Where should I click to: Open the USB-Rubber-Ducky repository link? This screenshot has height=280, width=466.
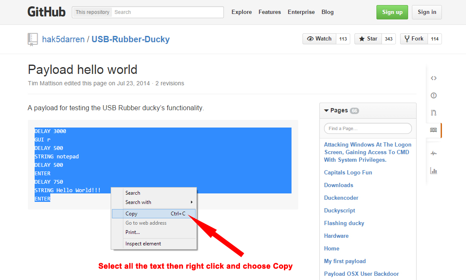point(131,39)
